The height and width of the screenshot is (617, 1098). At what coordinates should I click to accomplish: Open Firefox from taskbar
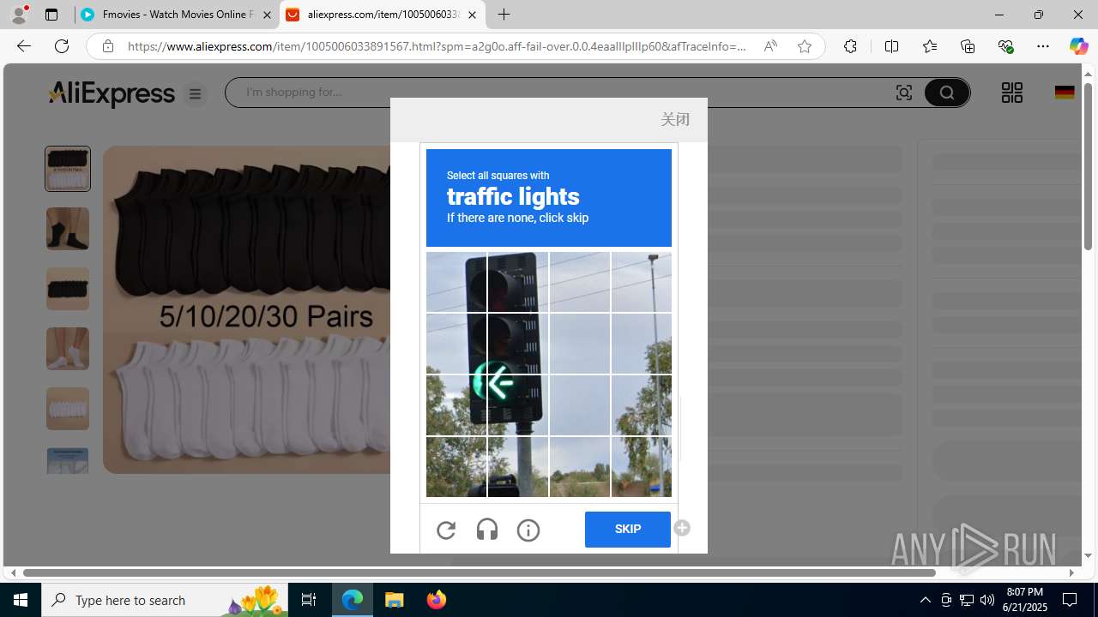click(x=437, y=600)
